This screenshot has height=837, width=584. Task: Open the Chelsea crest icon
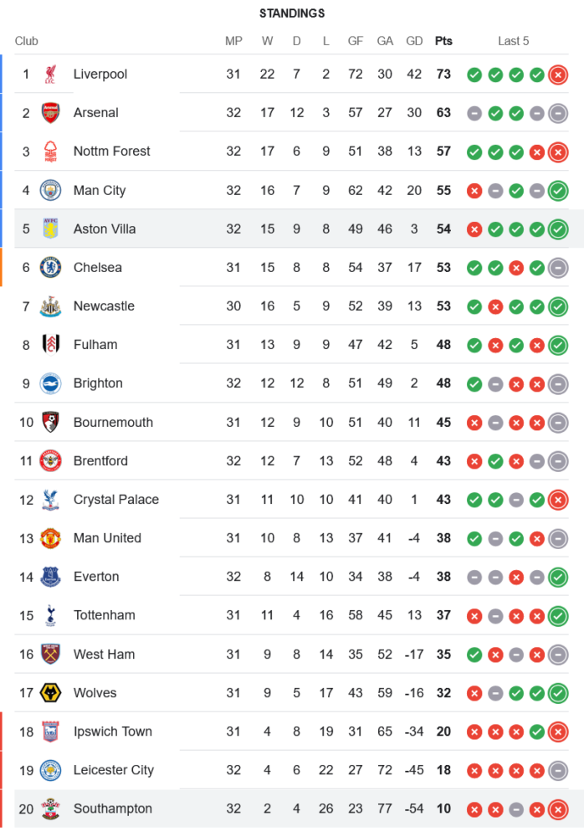(x=50, y=268)
